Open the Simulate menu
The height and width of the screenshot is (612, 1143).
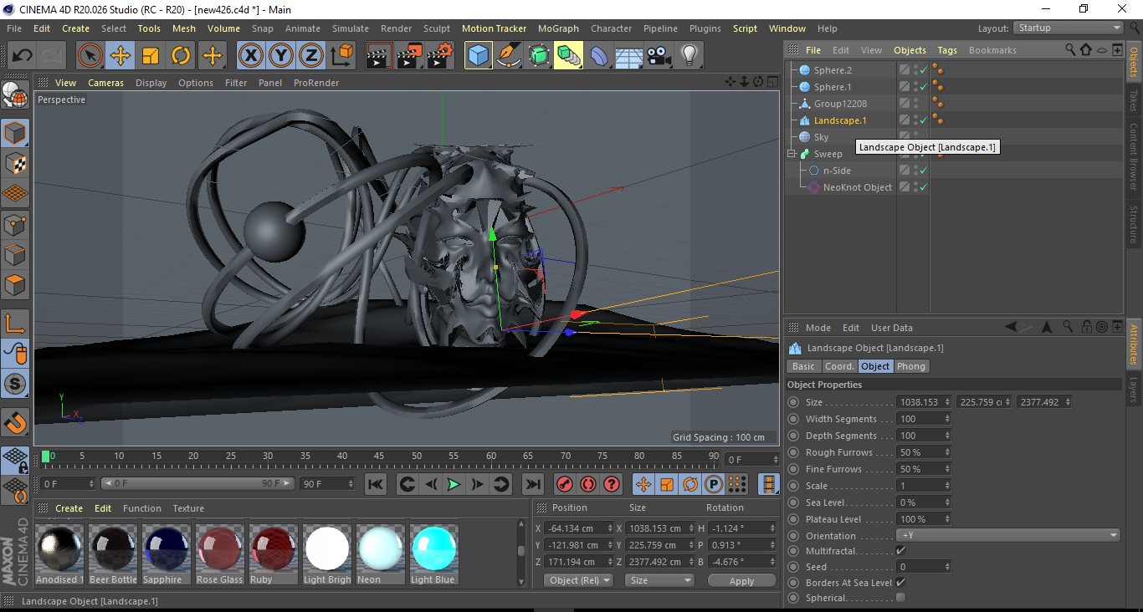point(350,28)
